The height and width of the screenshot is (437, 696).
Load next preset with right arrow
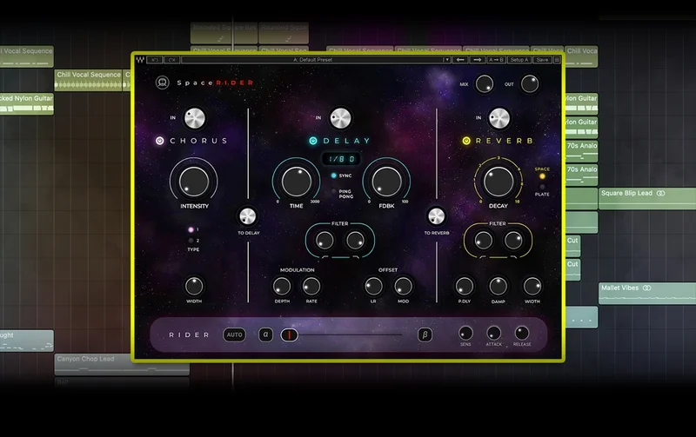click(477, 59)
